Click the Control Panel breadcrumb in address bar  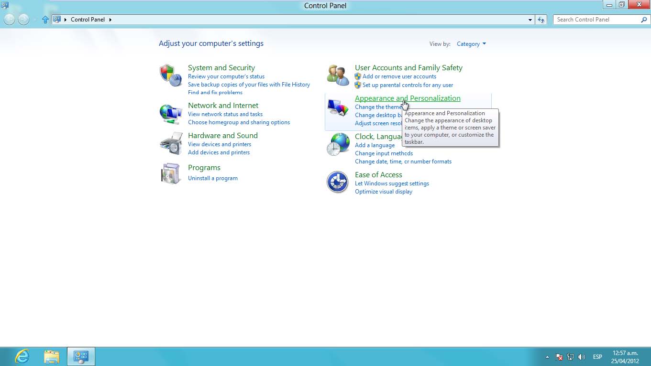coord(88,20)
